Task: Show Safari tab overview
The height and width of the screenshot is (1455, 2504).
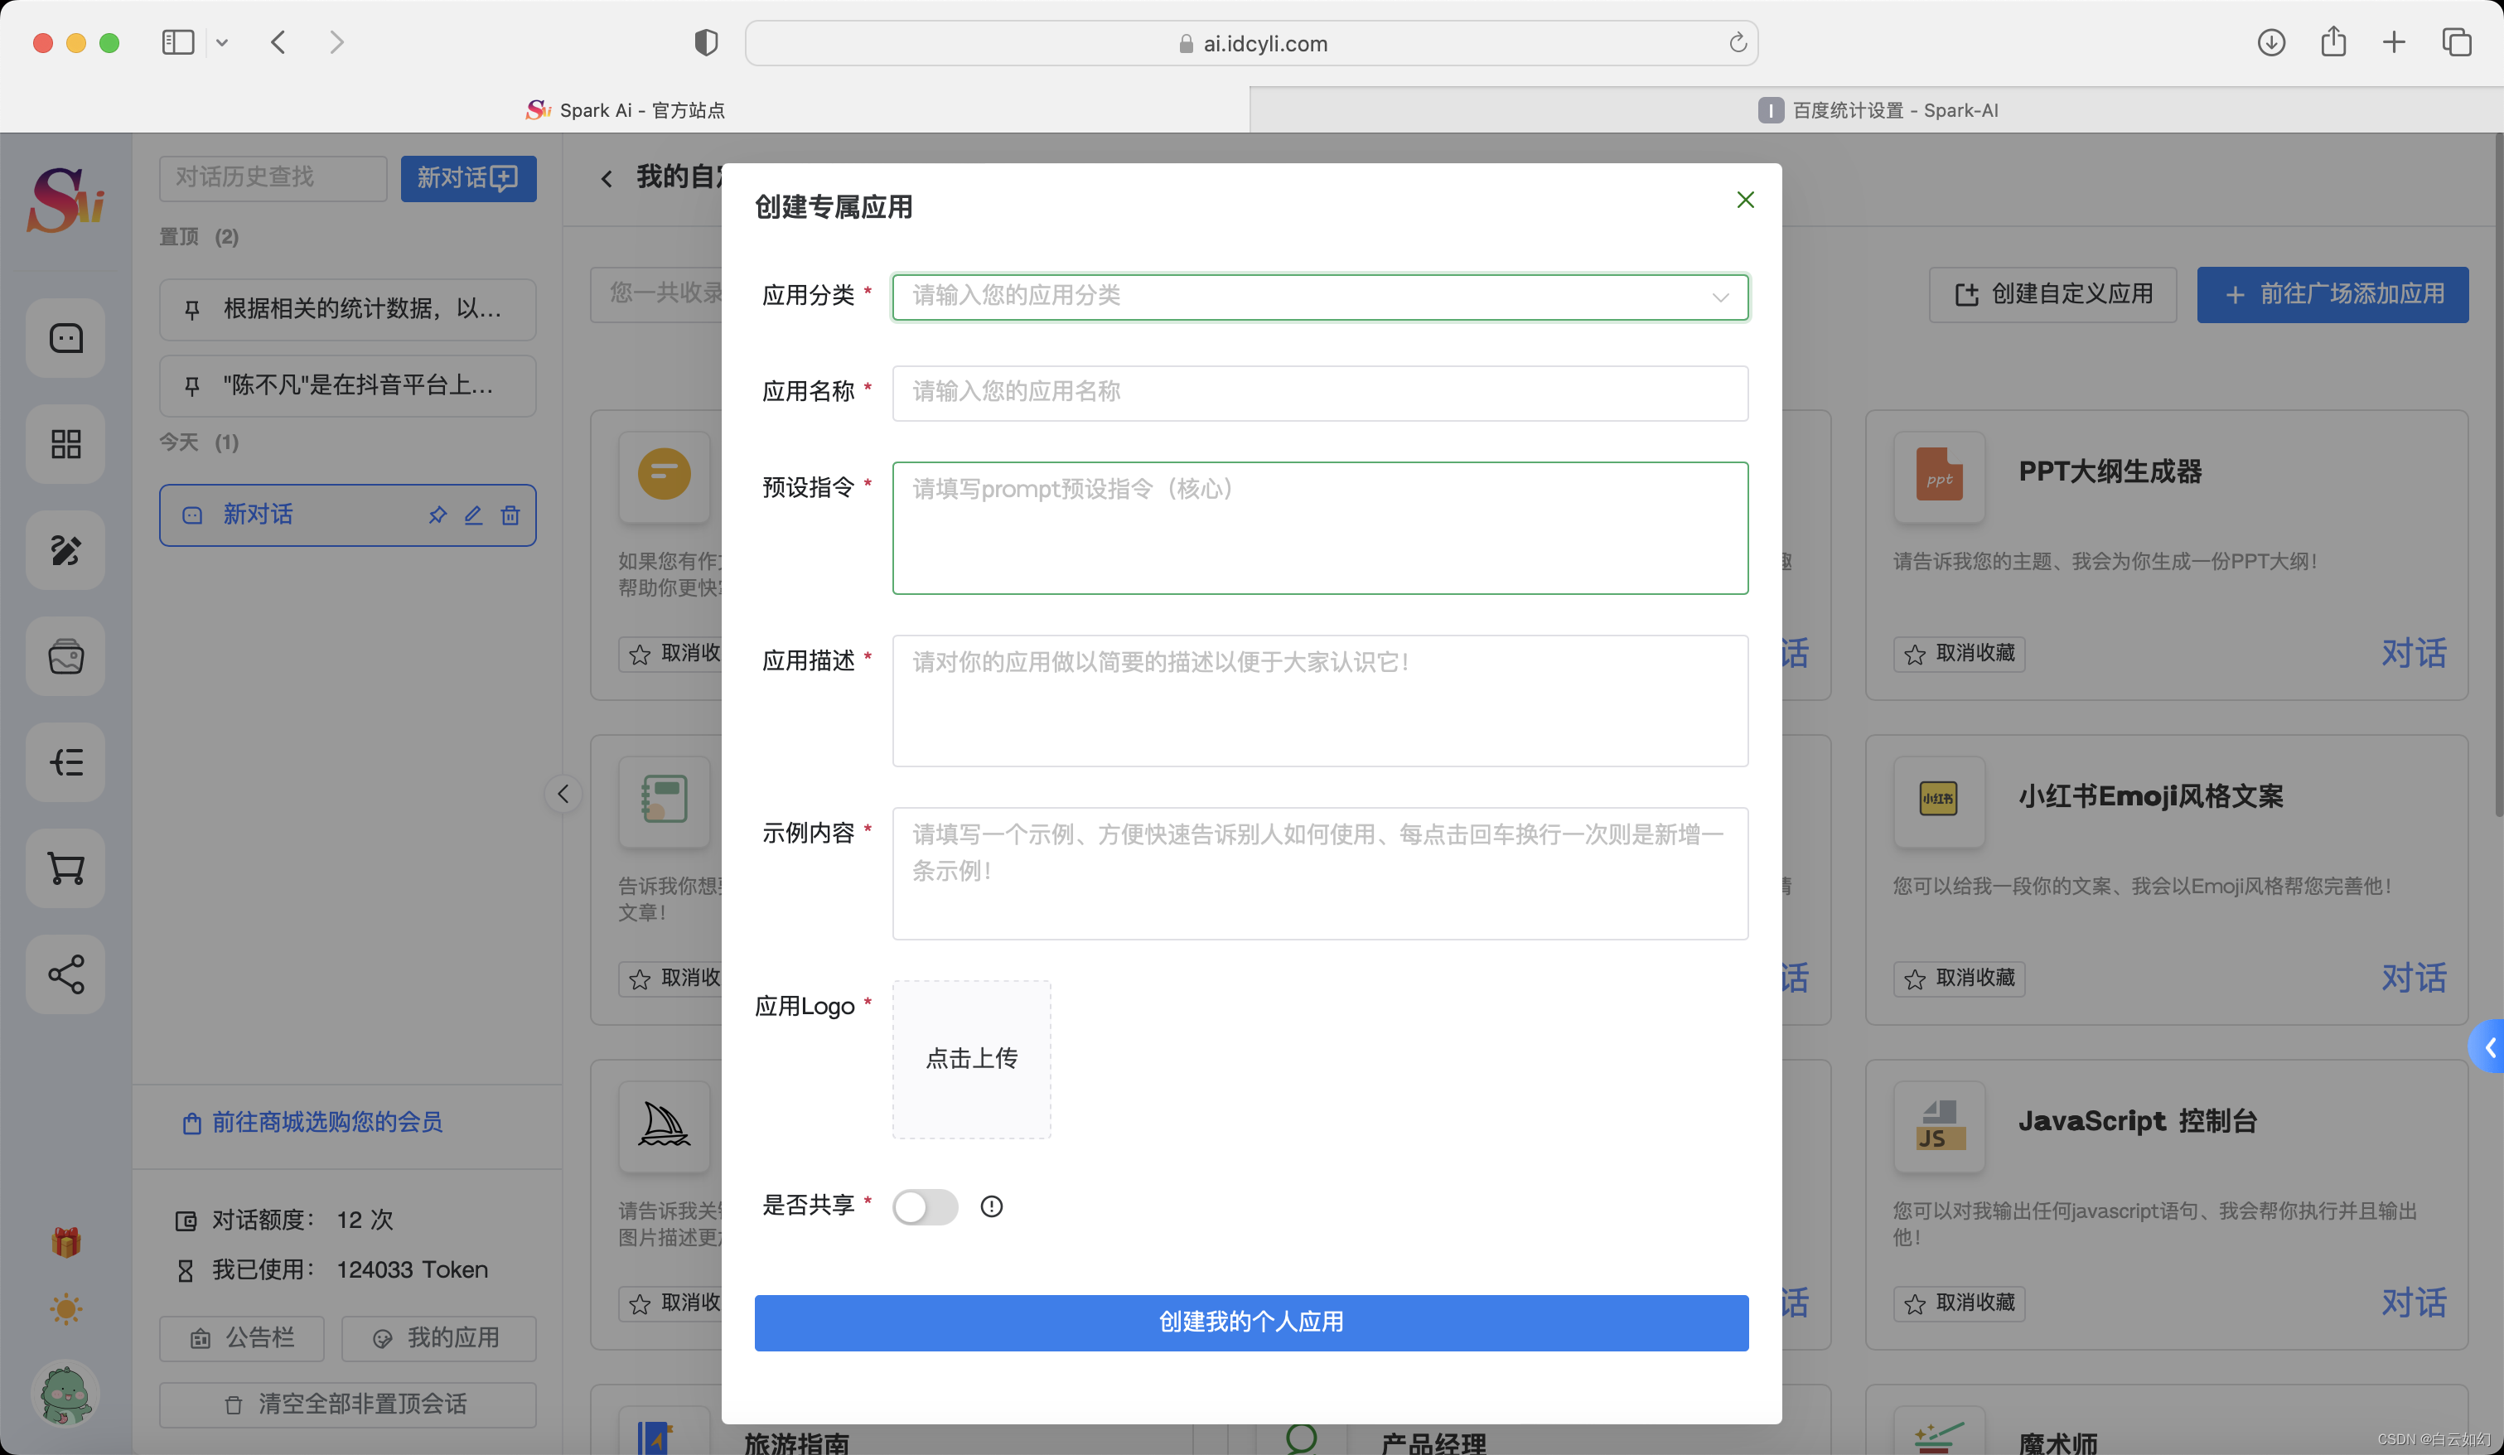Action: click(2458, 43)
